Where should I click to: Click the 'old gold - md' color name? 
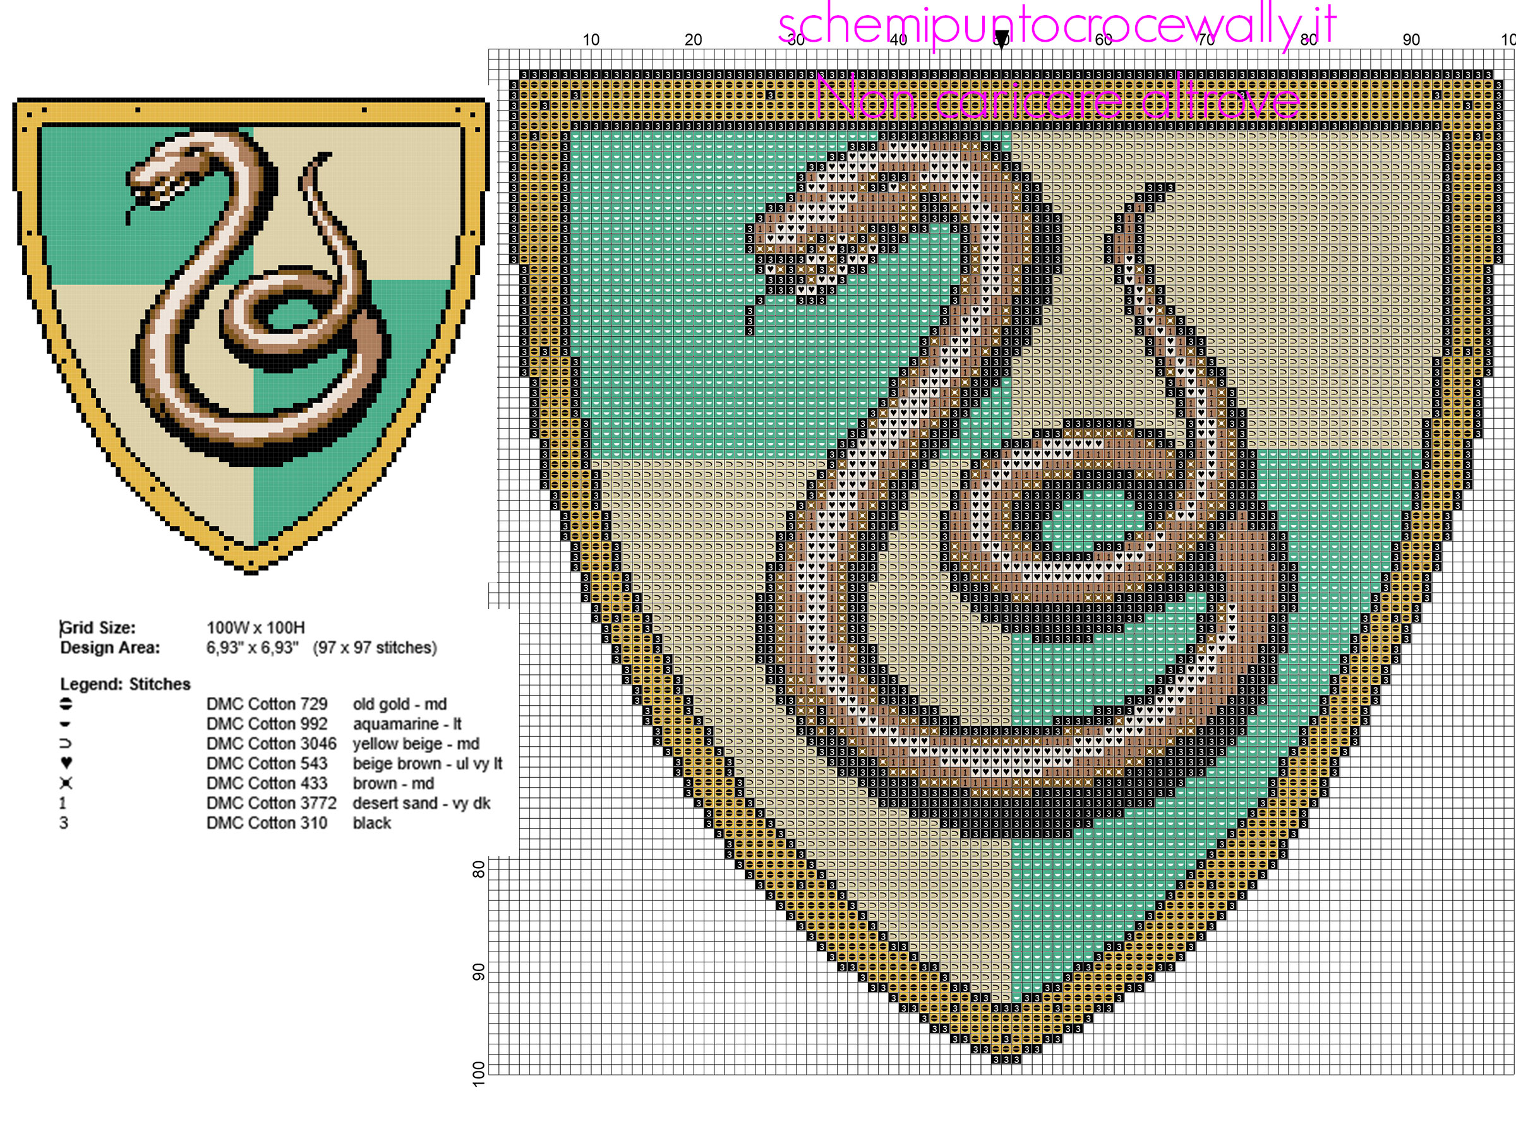pyautogui.click(x=400, y=704)
